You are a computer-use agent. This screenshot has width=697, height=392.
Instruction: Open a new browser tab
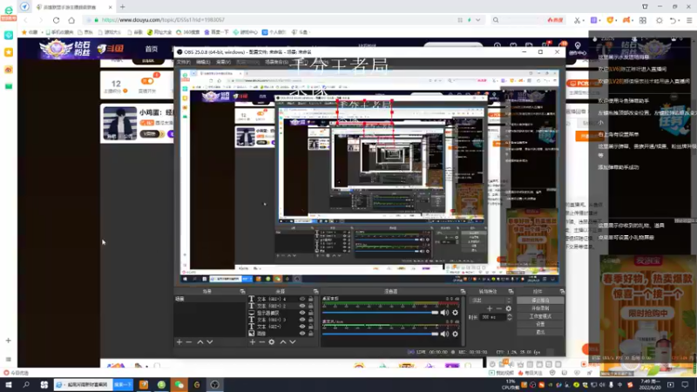[123, 7]
